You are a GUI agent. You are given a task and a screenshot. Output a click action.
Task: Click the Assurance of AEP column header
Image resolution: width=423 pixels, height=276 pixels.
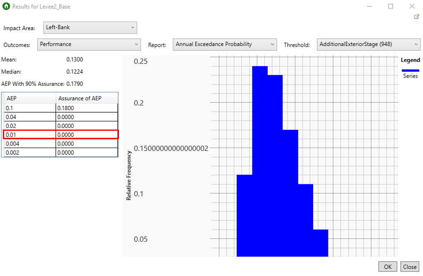[x=87, y=98]
